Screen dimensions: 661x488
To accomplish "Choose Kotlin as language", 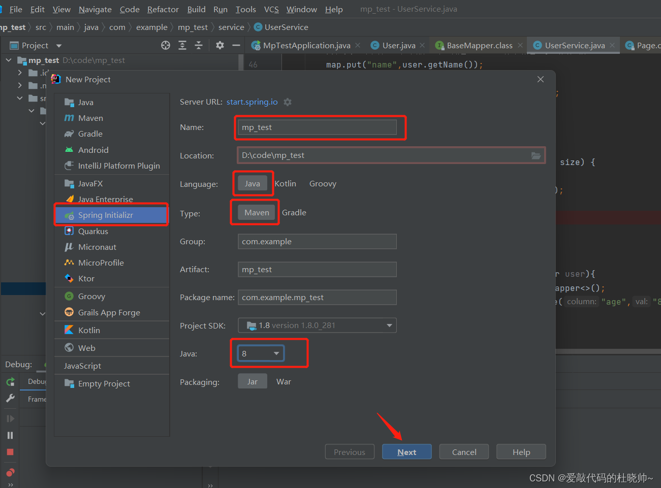I will coord(286,183).
